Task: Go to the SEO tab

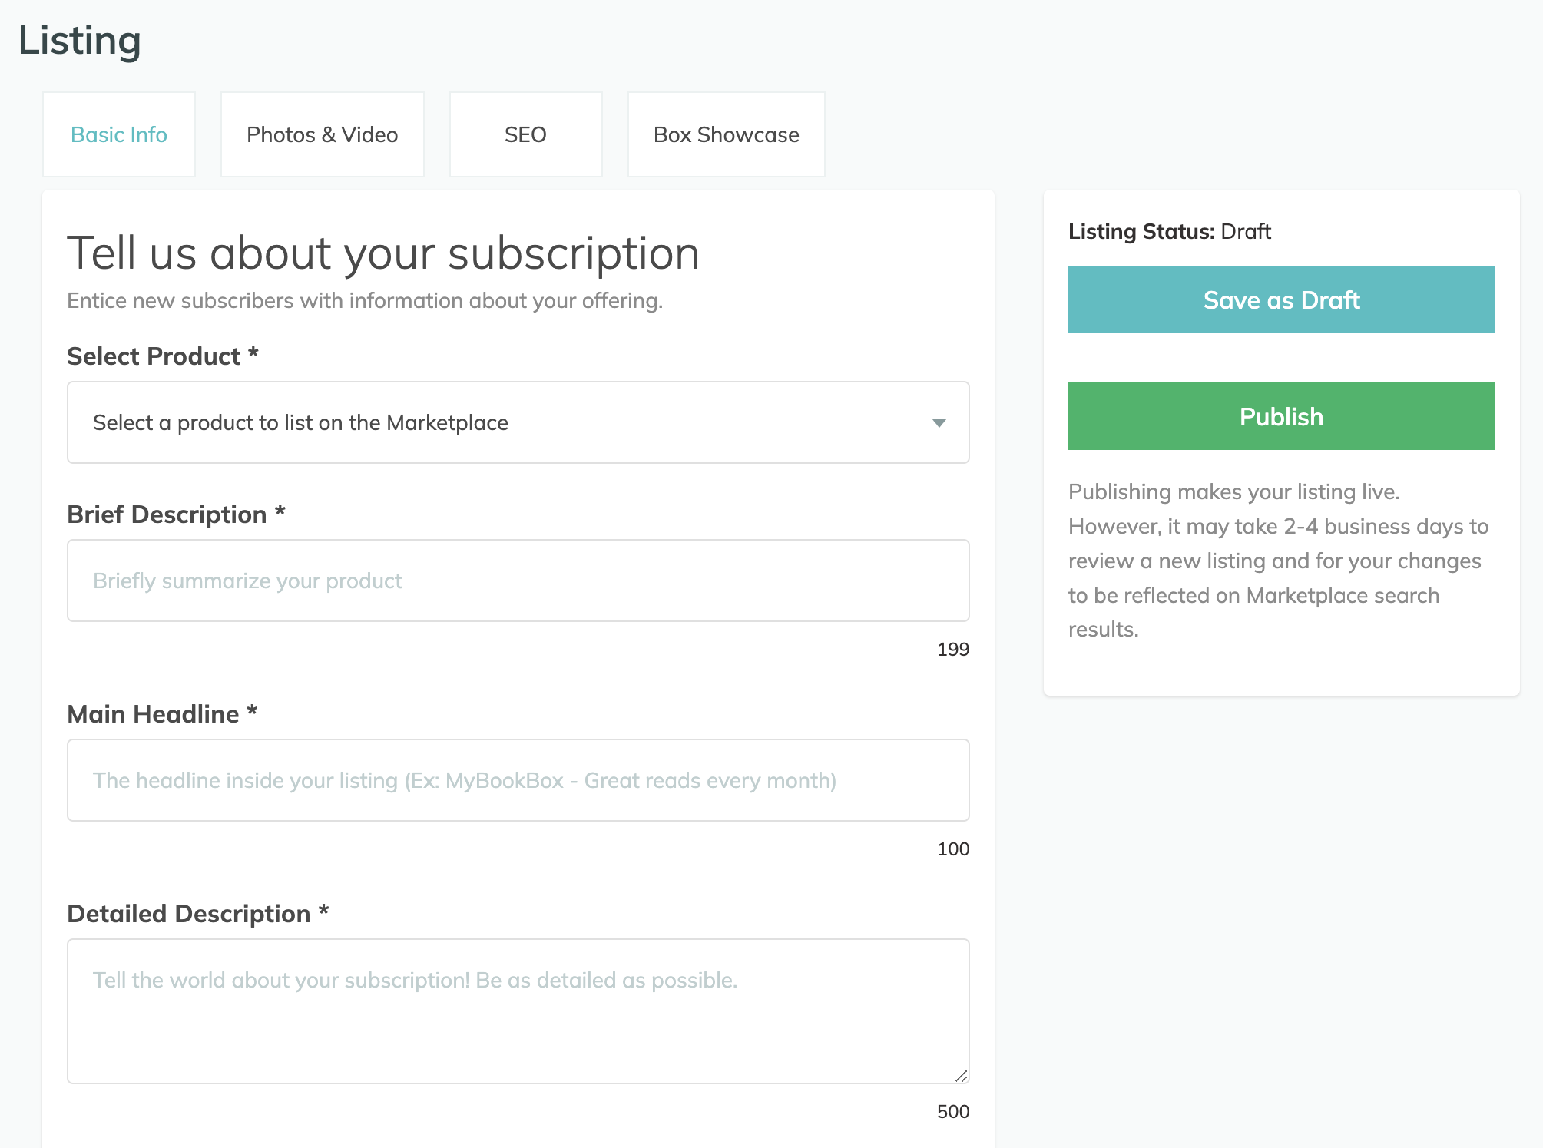Action: click(525, 134)
